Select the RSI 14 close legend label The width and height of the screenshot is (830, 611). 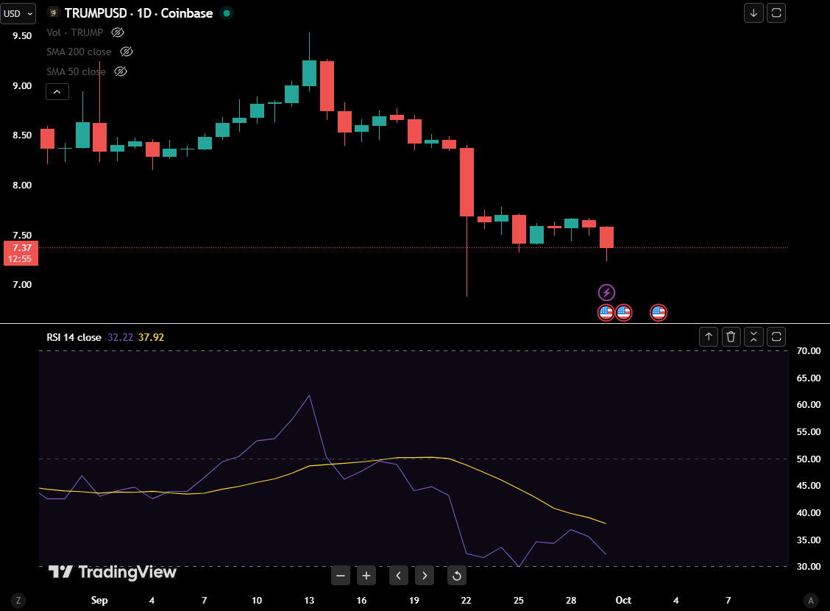[x=74, y=338]
